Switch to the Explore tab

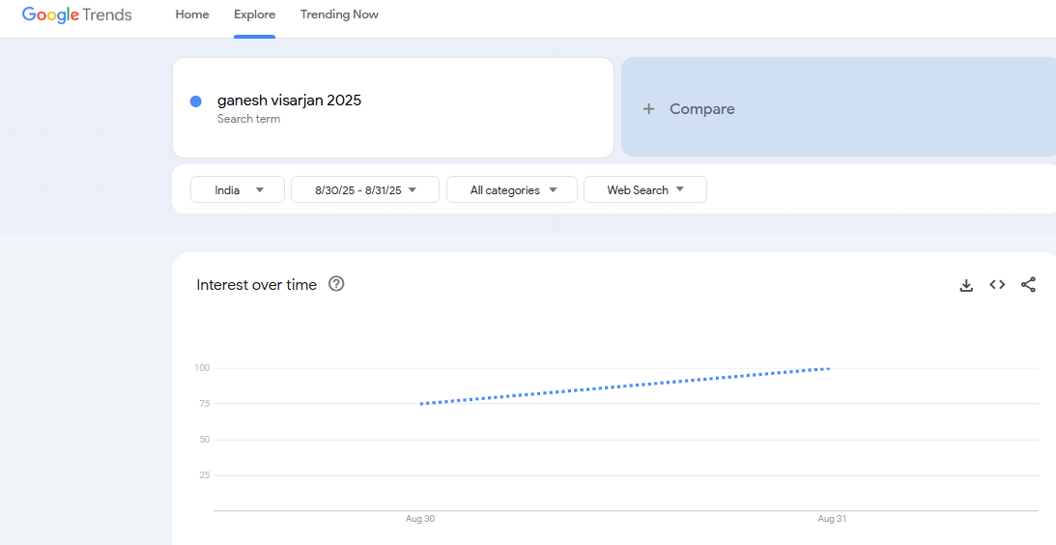(x=254, y=14)
